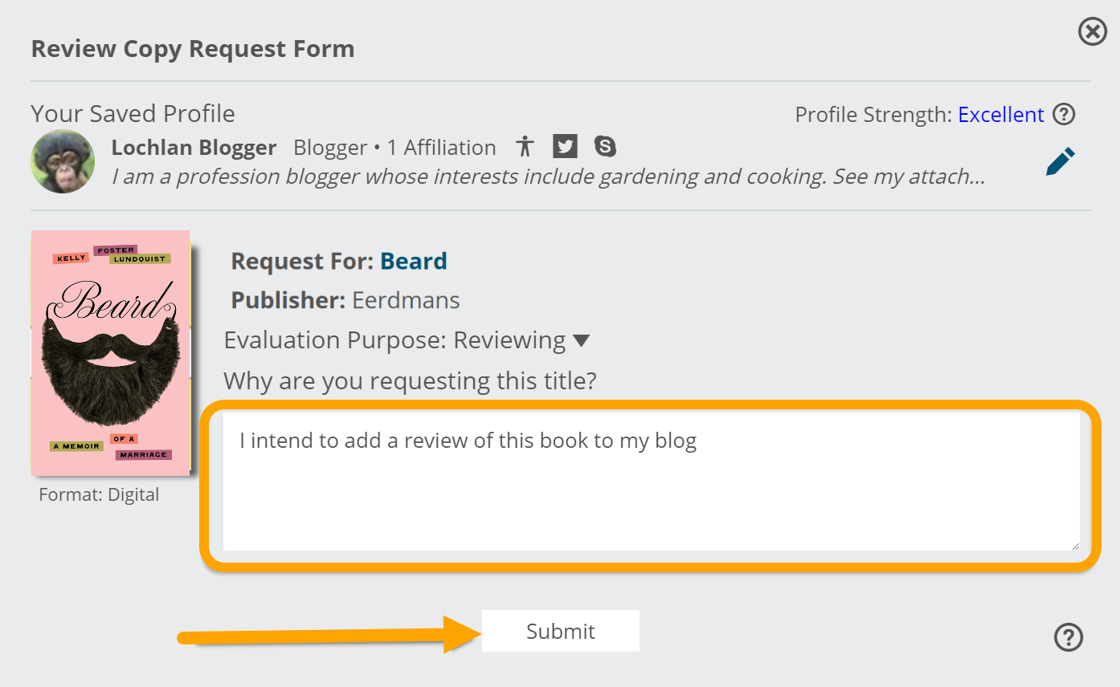Viewport: 1120px width, 687px height.
Task: Expand the truncated profile bio text
Action: (x=548, y=177)
